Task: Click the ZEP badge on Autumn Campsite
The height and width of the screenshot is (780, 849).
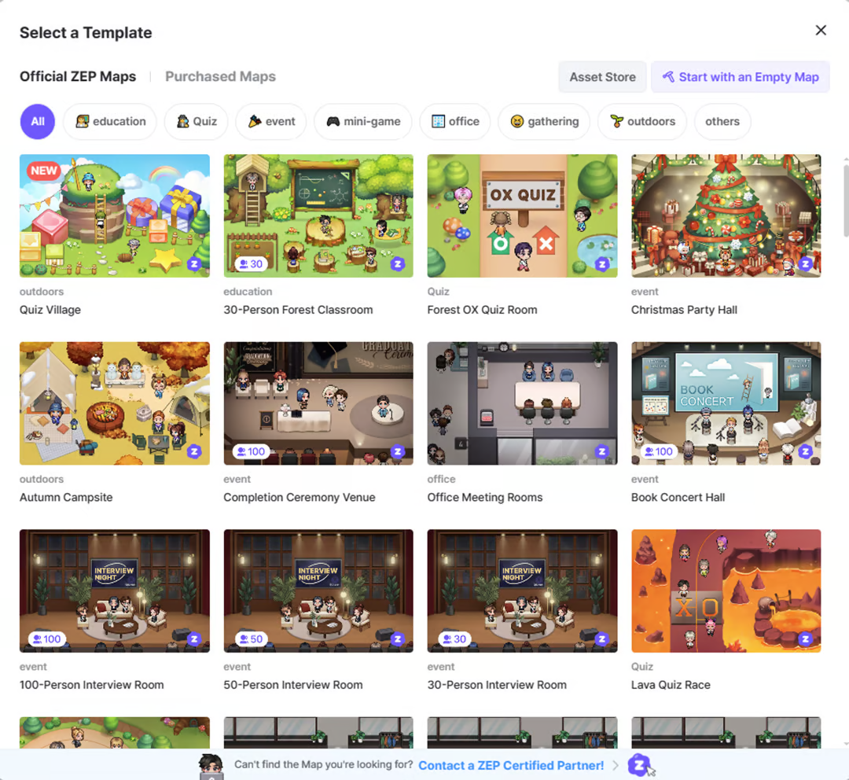Action: tap(194, 451)
